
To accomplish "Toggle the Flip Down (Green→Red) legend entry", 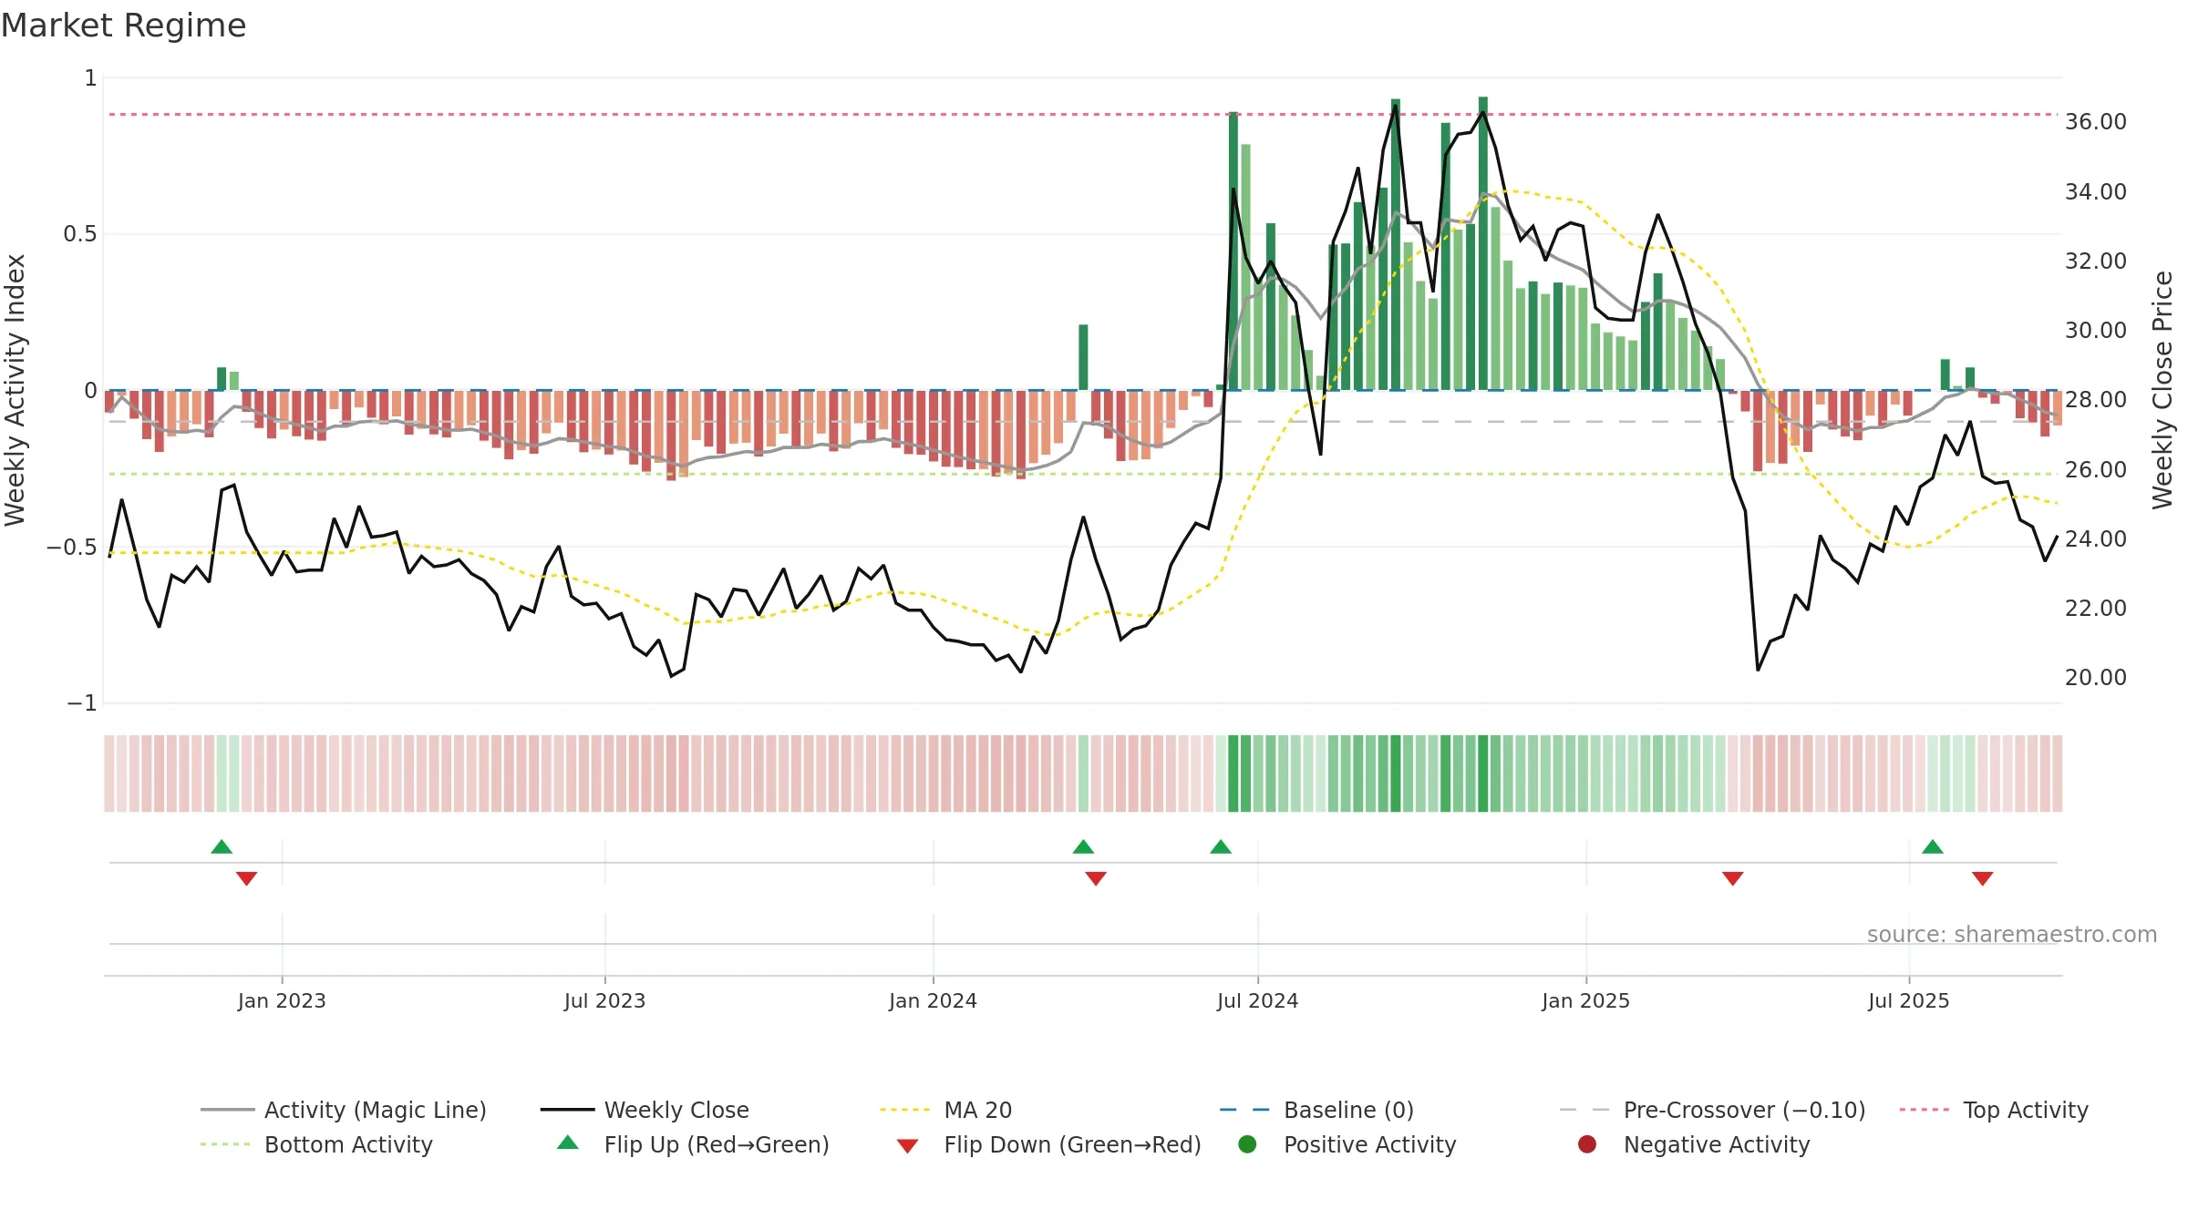I will [x=1048, y=1144].
